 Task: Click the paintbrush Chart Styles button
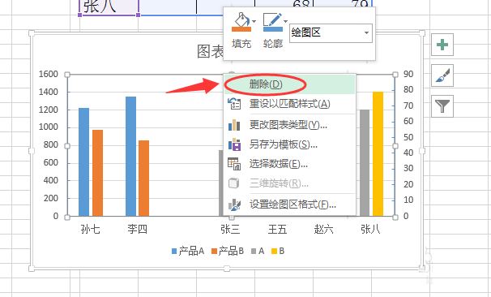[442, 75]
